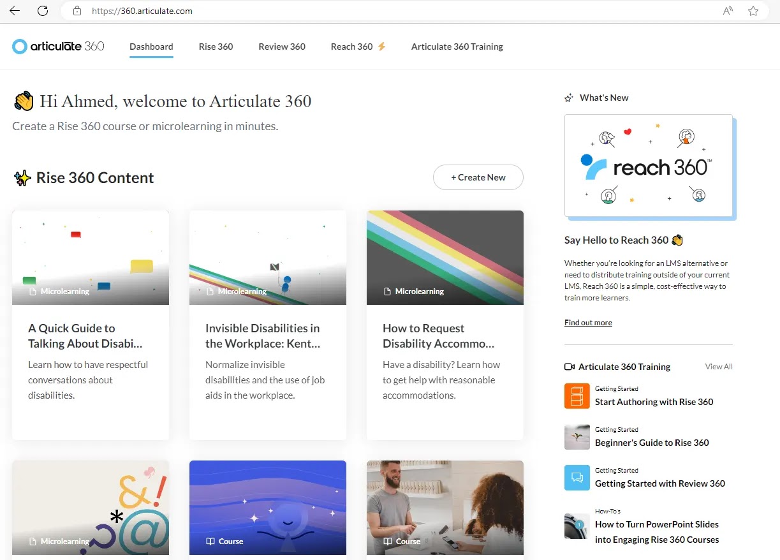Click 'Learn how to have respectful conversations' description

88,380
